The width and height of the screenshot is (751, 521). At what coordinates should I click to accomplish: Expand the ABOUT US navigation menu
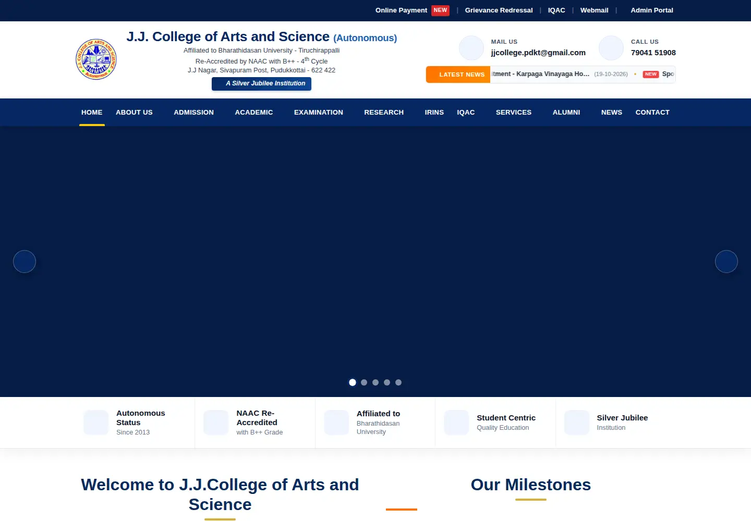[x=134, y=113]
